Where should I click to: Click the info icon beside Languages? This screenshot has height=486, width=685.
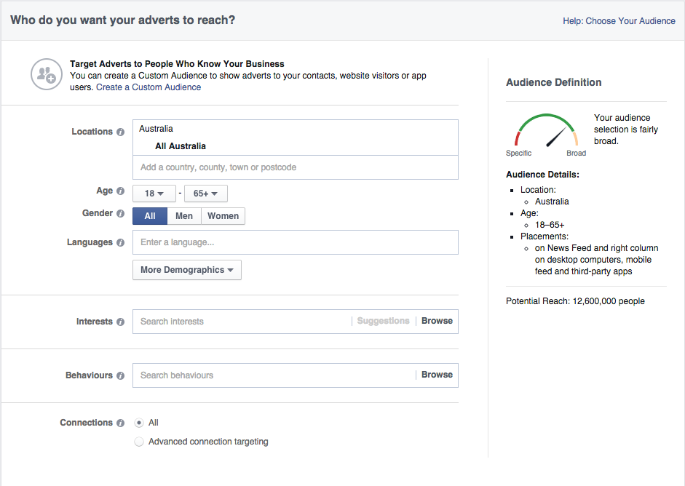pos(121,243)
